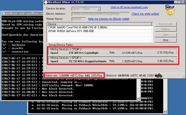Viewport: 186px width, 115px height.
Task: Click the Global rate status bar entry
Action: point(73,75)
